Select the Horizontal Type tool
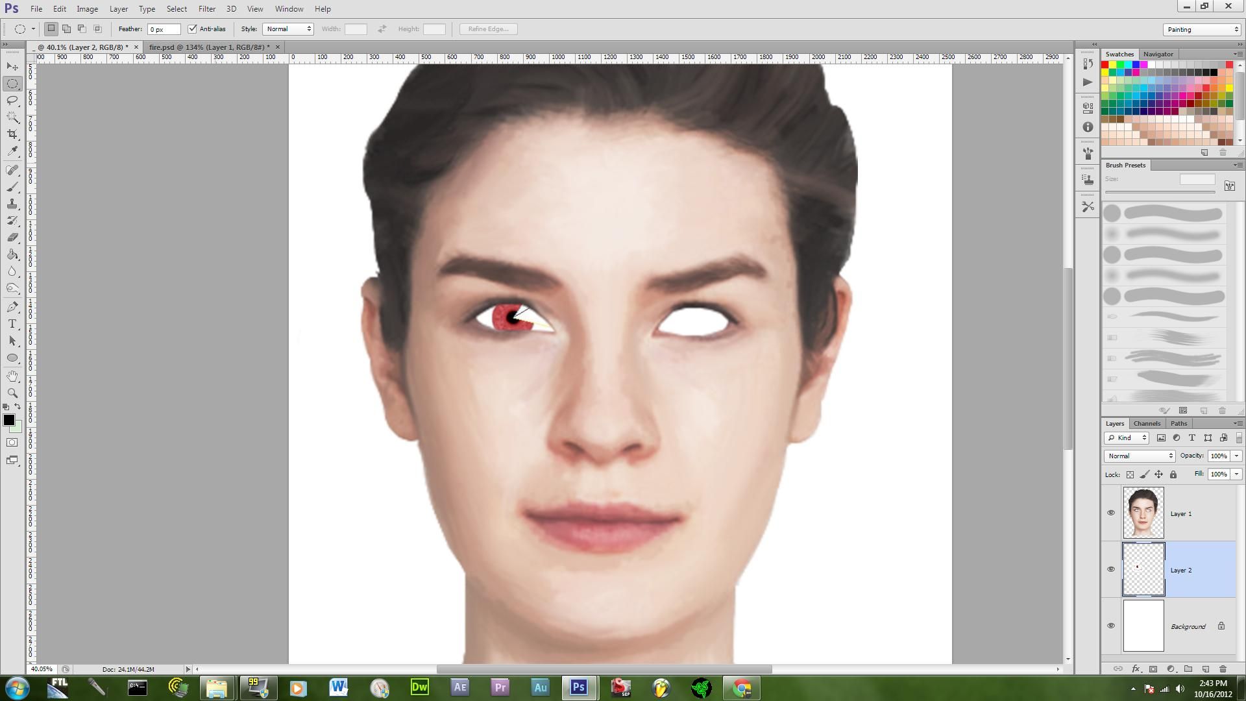 tap(12, 324)
